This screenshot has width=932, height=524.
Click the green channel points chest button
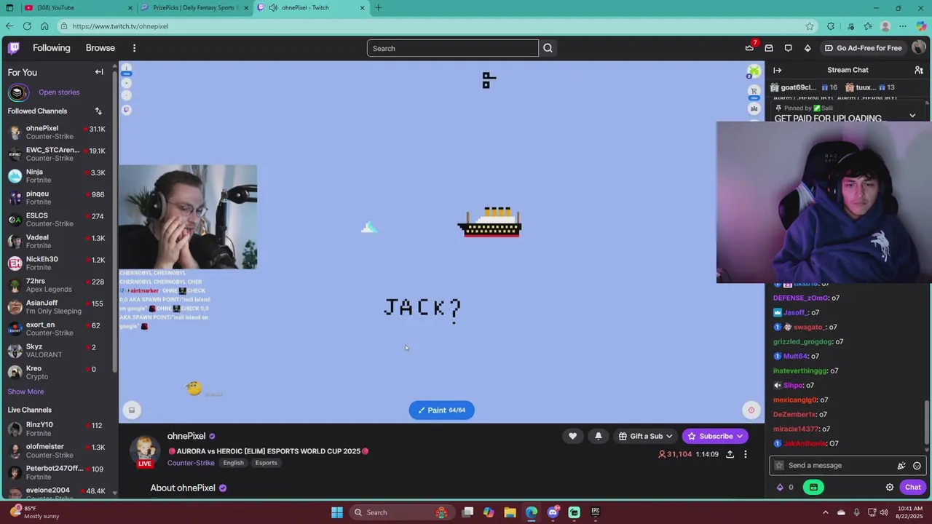pos(813,488)
